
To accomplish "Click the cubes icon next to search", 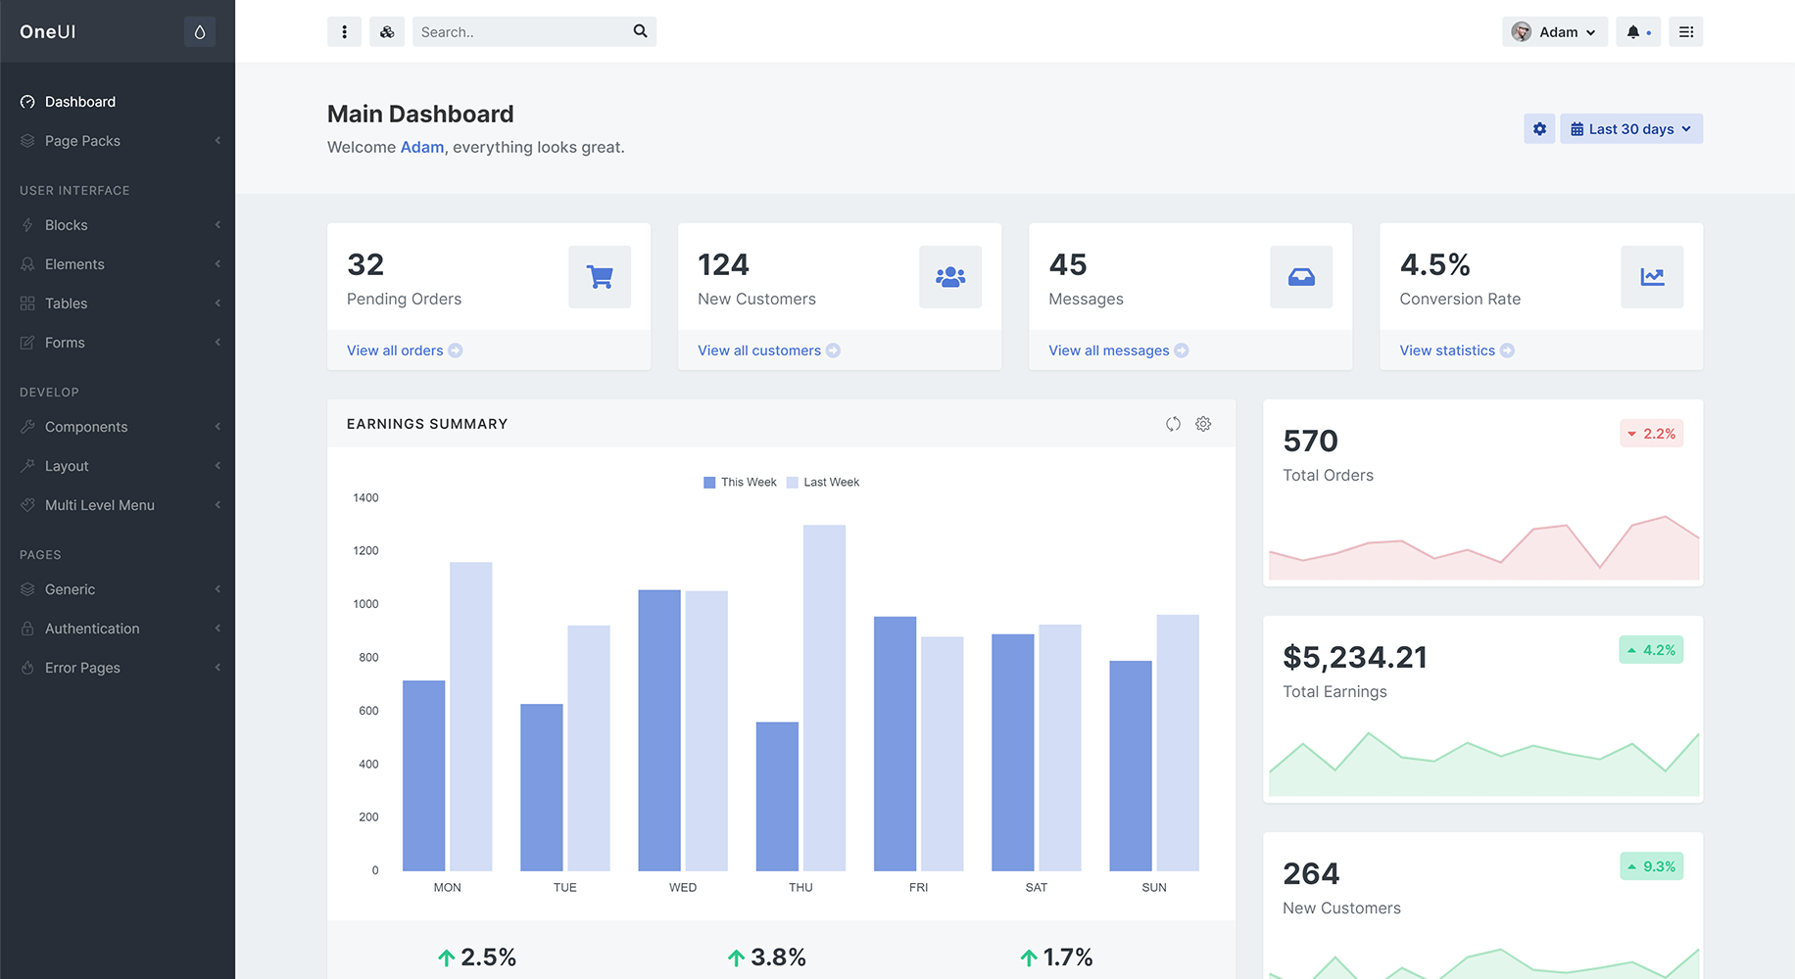I will 387,32.
